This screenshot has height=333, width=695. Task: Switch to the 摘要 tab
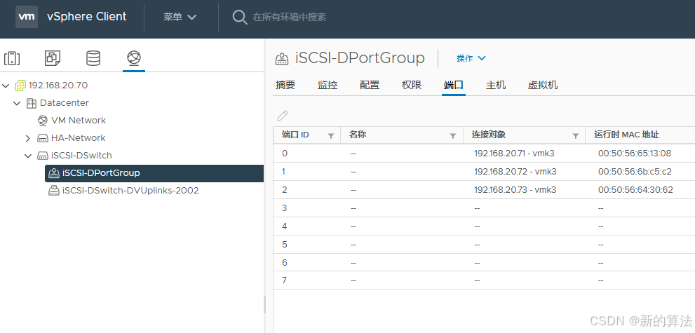(x=285, y=85)
